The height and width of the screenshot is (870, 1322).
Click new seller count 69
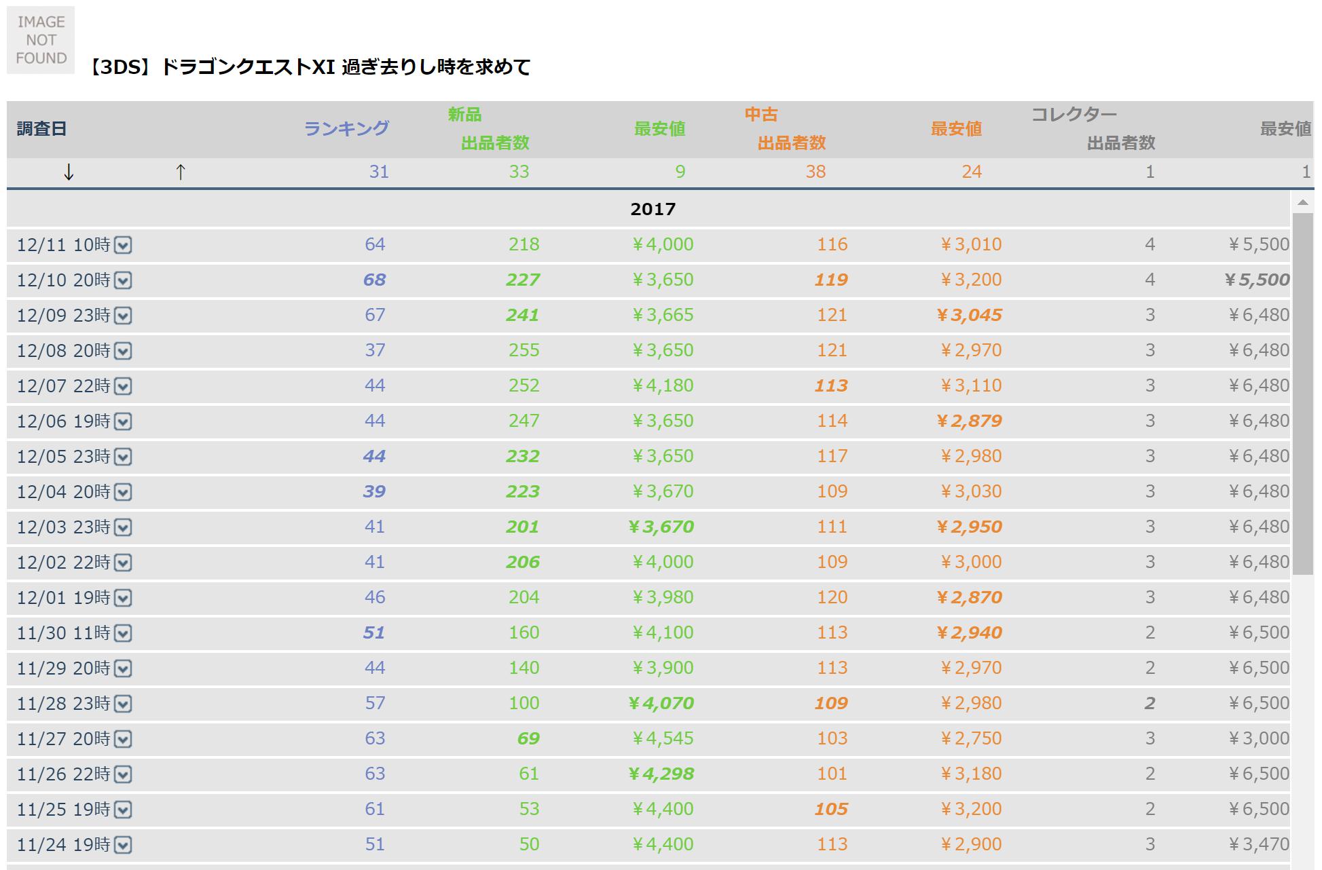[528, 738]
